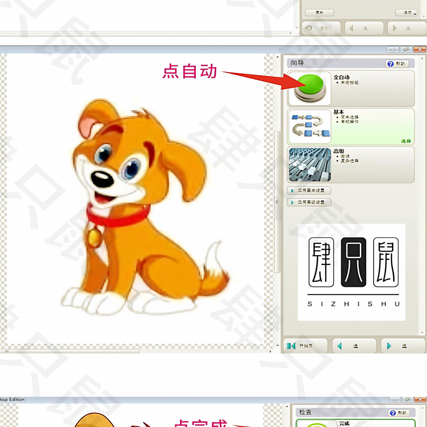Viewport: 427px width, 427px height.
Task: Click the canvas horizontal scrollbar right arrow
Action: (x=270, y=351)
